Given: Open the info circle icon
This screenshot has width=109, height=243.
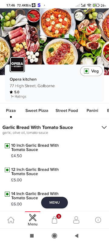Looking at the screenshot, I should [98, 220].
